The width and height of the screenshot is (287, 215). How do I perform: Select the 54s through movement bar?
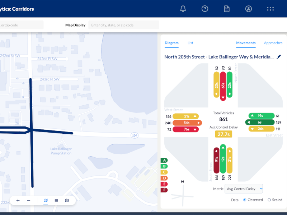pyautogui.click(x=187, y=123)
